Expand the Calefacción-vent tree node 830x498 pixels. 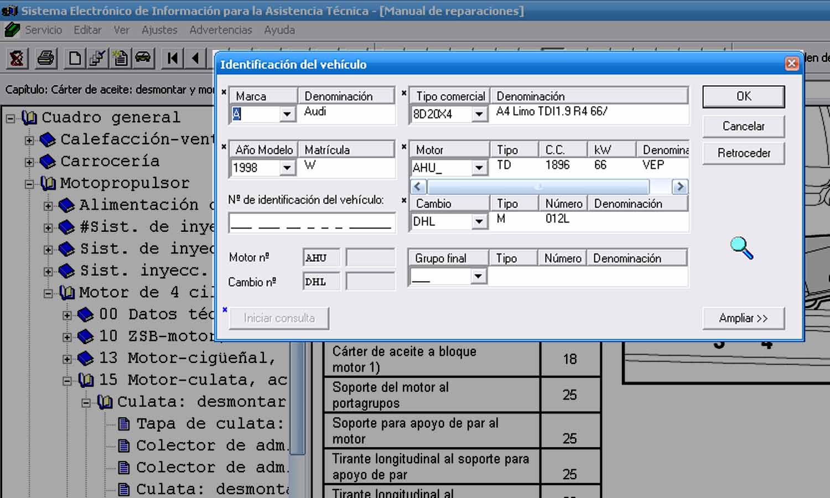(x=29, y=140)
